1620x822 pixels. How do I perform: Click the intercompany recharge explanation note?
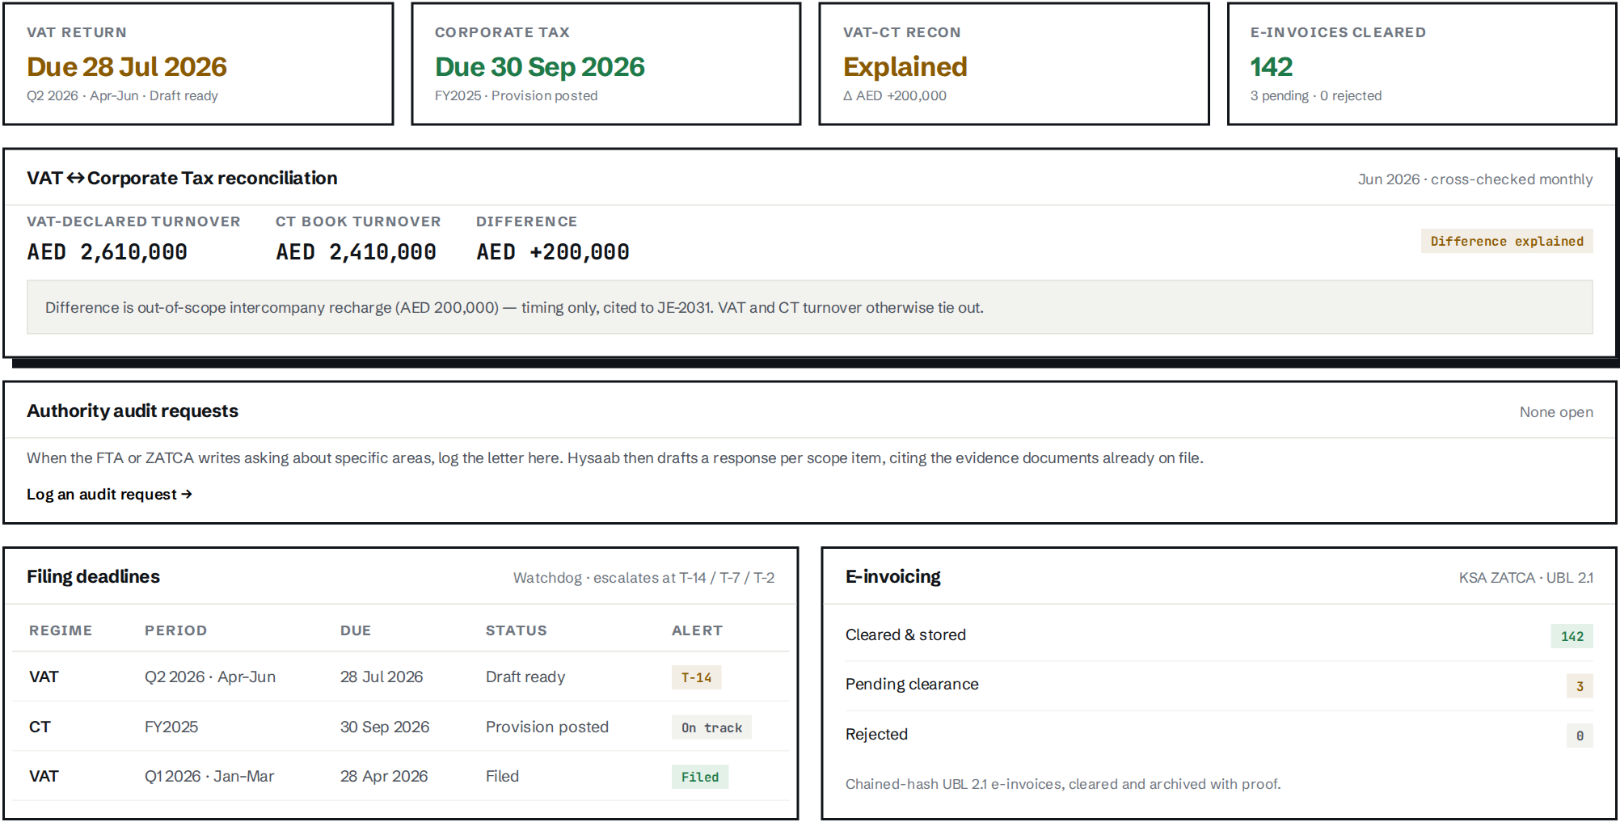click(810, 307)
